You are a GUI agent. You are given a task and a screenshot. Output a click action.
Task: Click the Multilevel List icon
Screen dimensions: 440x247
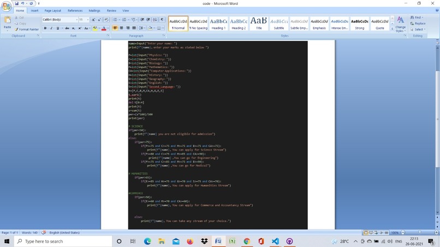133,20
